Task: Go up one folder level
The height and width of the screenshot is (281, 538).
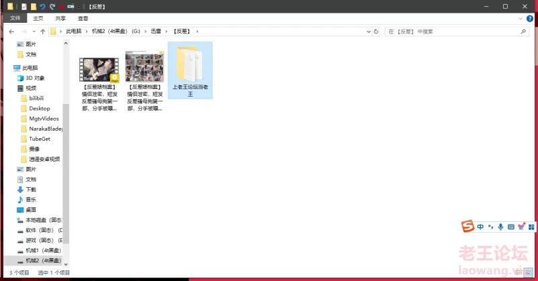Action: pyautogui.click(x=42, y=32)
